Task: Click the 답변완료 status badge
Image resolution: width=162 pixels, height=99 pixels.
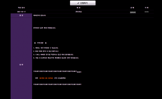Action: pos(133,12)
